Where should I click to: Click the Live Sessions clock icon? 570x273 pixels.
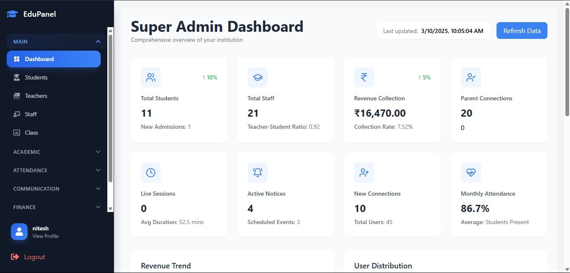(151, 173)
